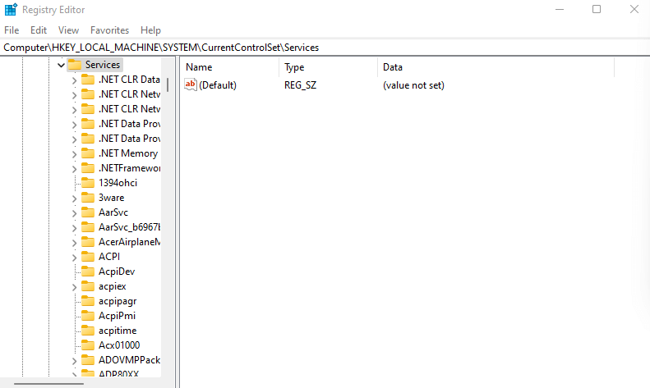Image resolution: width=650 pixels, height=388 pixels.
Task: Select the 'Acx01000' key label
Action: [119, 345]
